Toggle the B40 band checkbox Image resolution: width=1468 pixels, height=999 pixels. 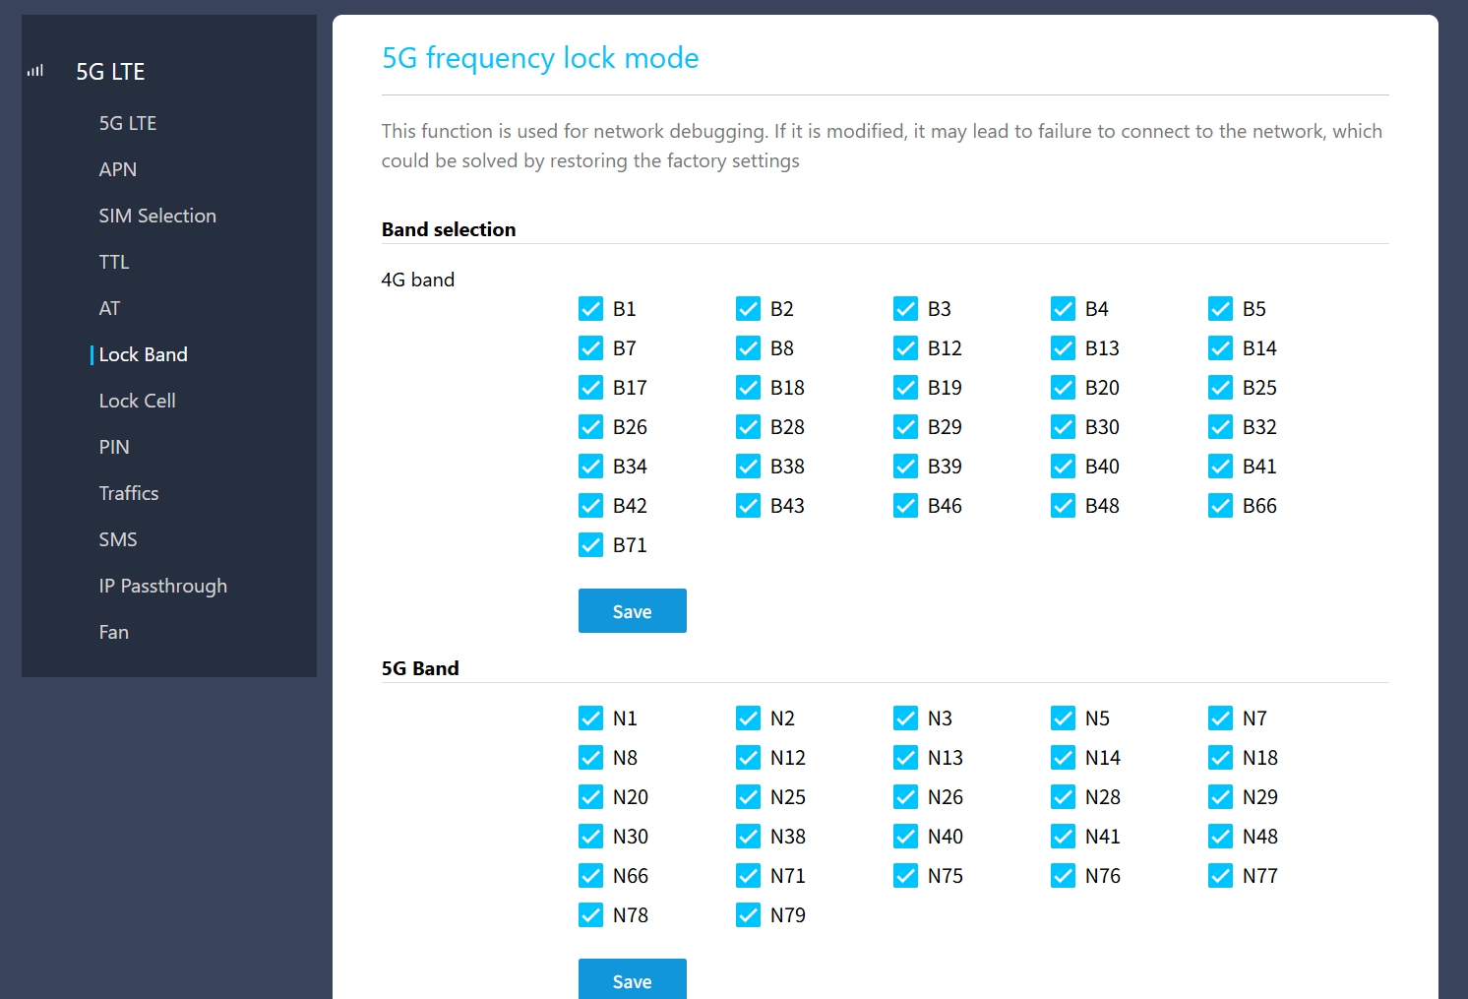tap(1063, 467)
